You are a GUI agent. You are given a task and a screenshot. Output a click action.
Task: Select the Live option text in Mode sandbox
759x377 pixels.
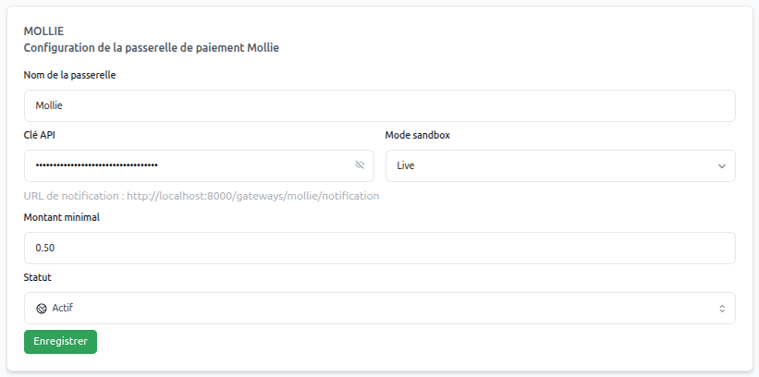coord(406,166)
